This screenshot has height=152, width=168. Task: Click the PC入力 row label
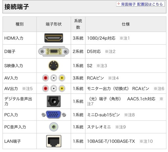coord(11,115)
